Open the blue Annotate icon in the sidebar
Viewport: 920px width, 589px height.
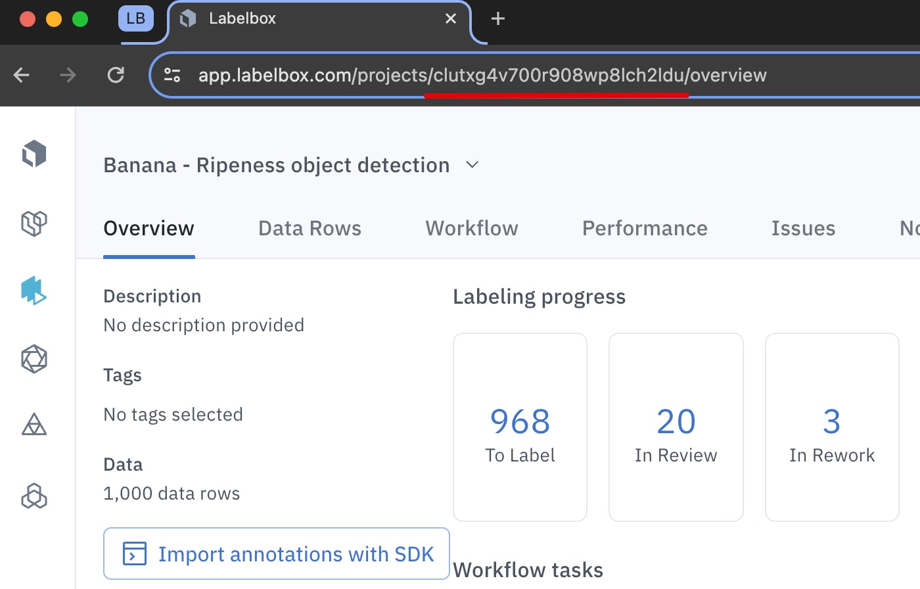[x=34, y=291]
